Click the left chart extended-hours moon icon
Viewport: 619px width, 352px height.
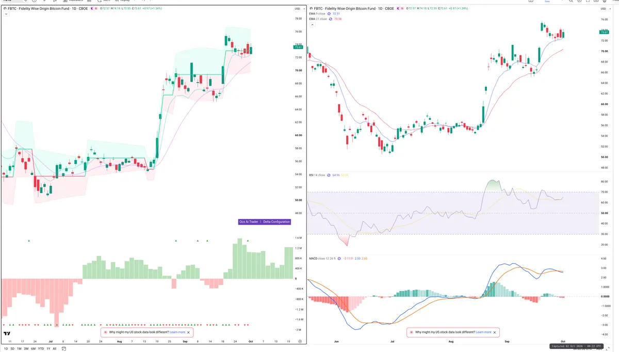(92, 9)
